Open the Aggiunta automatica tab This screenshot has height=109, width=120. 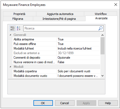click(60, 14)
